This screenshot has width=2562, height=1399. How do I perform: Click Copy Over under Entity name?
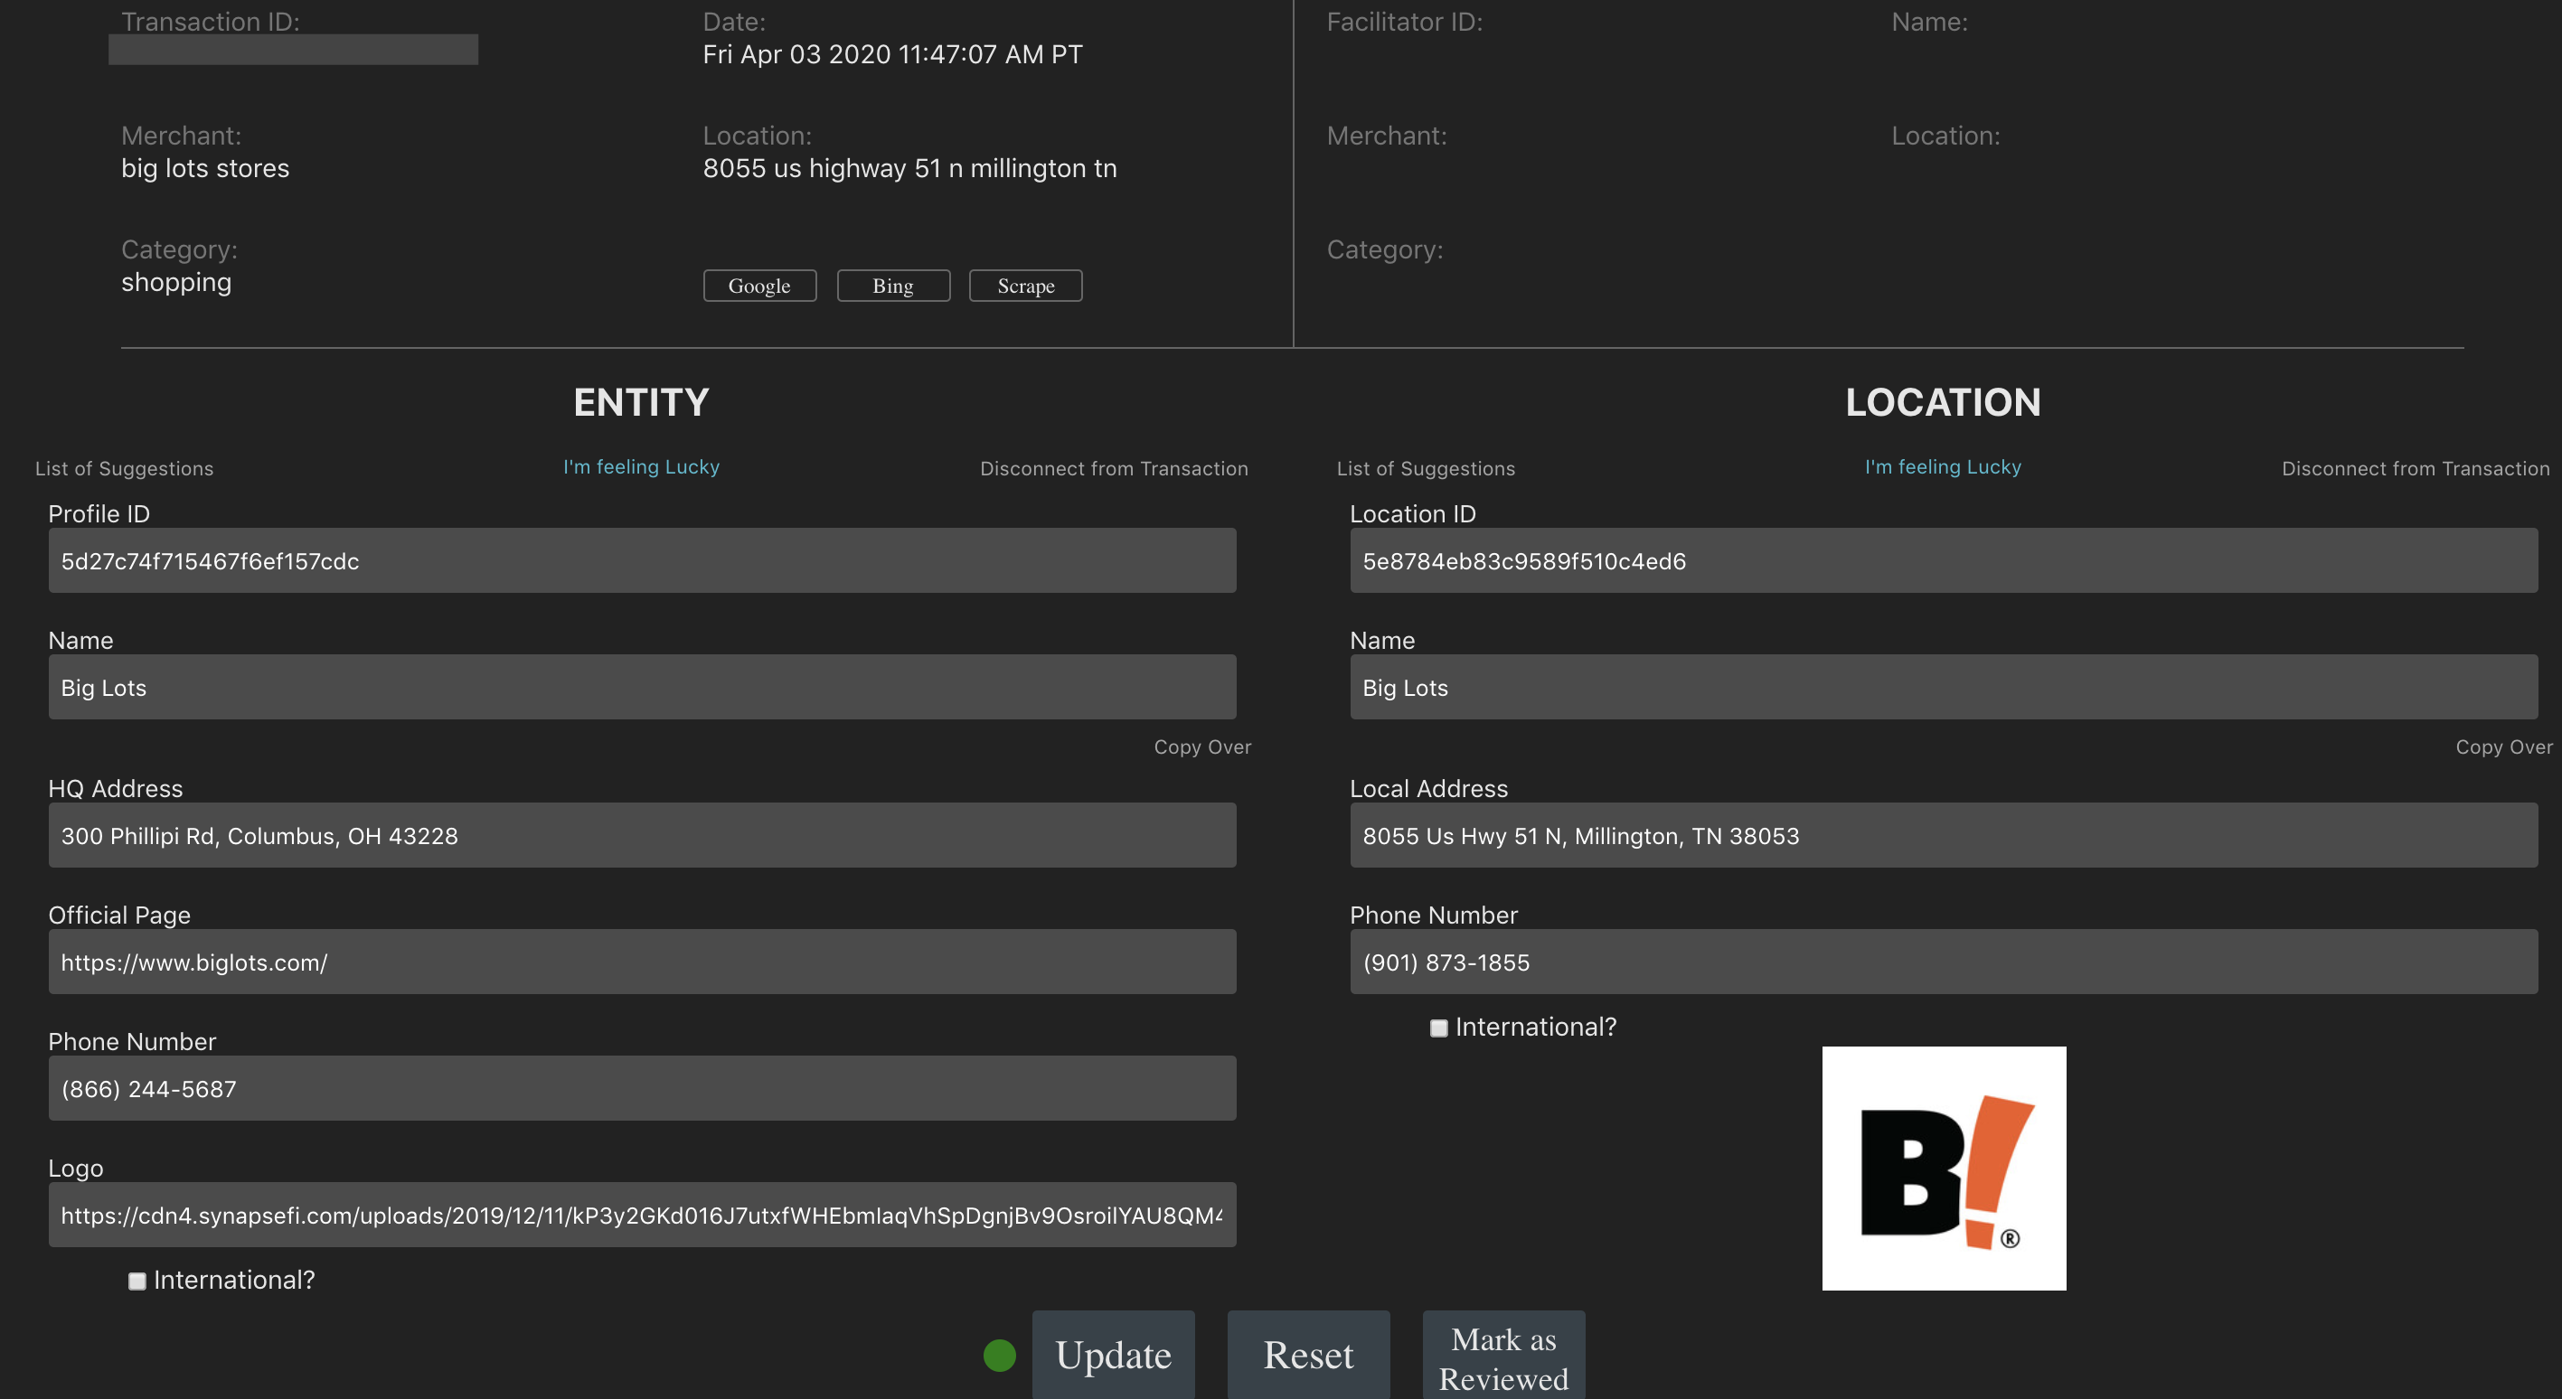1202,746
